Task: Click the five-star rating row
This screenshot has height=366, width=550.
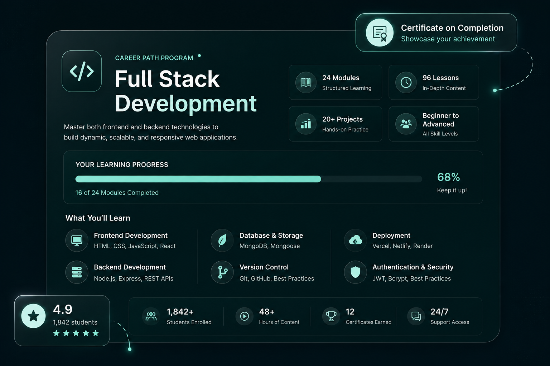Action: tap(76, 333)
